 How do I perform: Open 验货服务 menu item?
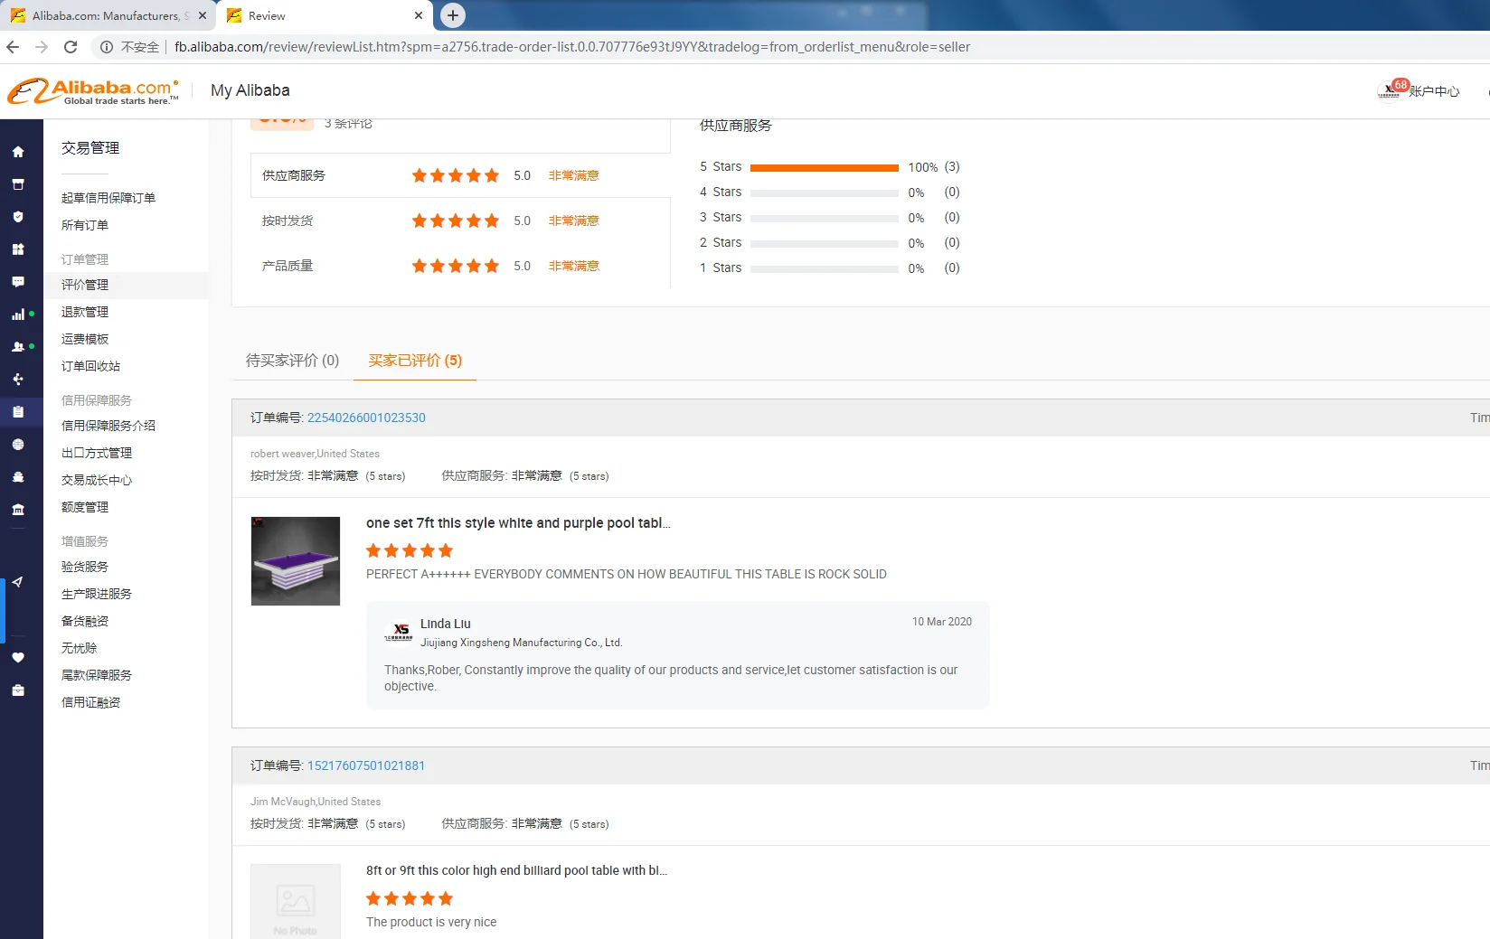click(85, 567)
